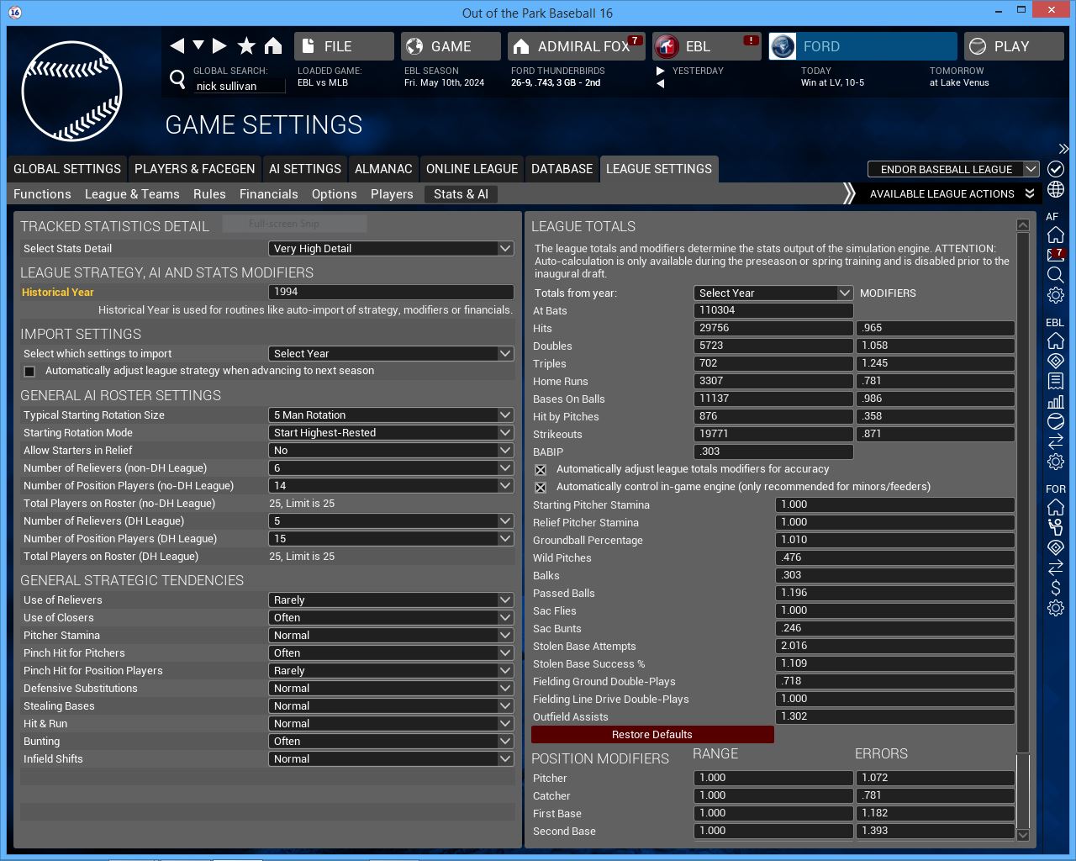Click the home icon in top navigation
The width and height of the screenshot is (1076, 861).
point(273,45)
